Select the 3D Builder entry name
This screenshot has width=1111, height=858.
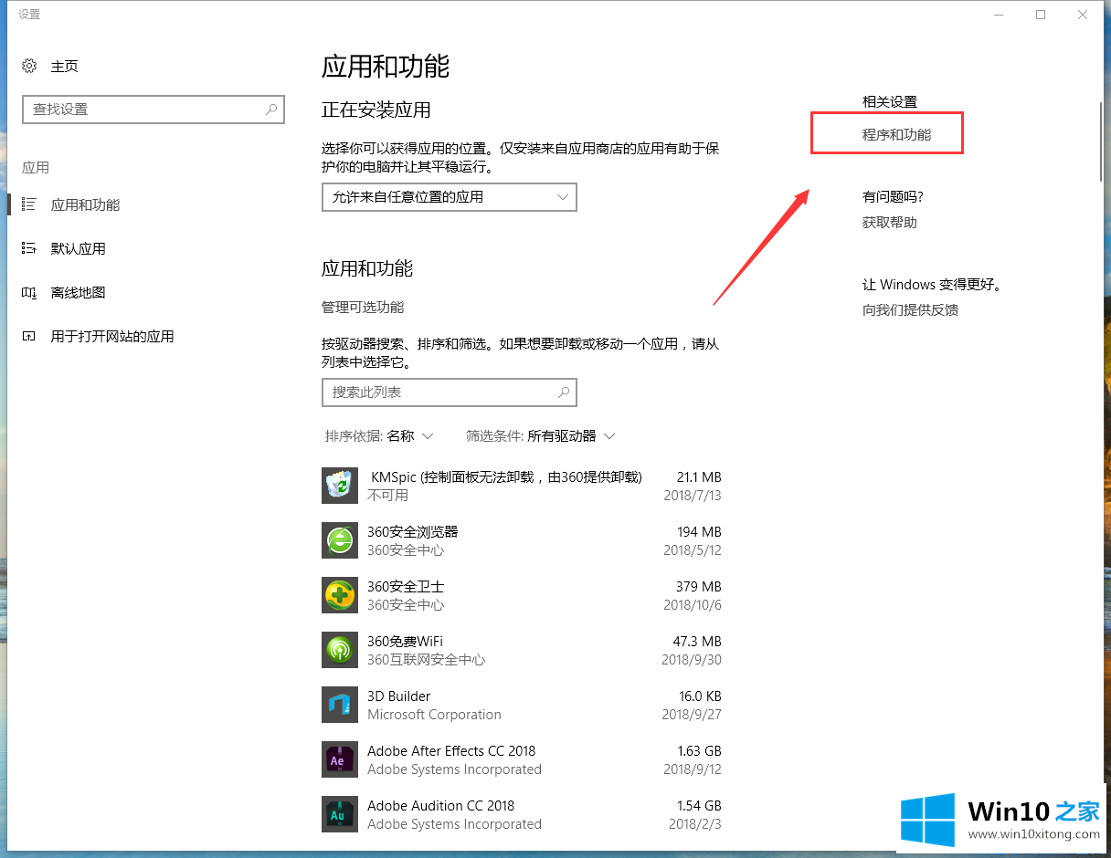click(398, 696)
